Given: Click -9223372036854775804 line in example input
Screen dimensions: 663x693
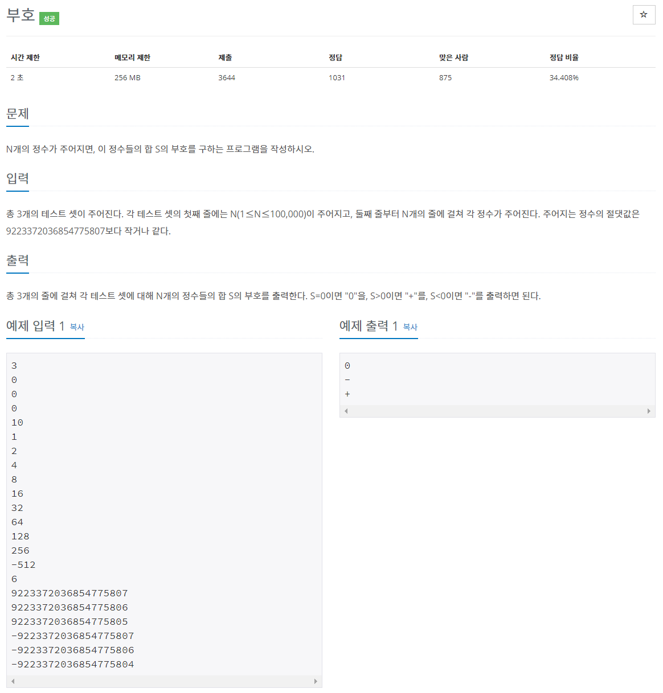Looking at the screenshot, I should [x=73, y=665].
